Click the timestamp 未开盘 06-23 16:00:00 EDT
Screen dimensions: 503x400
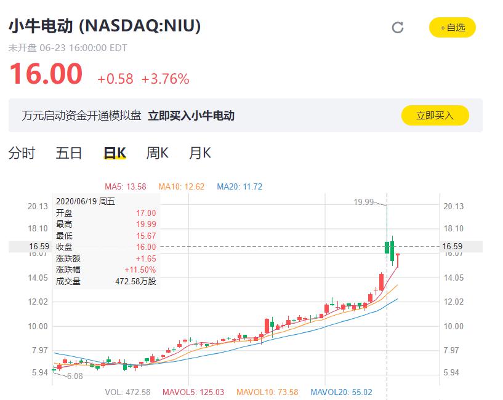coord(68,48)
